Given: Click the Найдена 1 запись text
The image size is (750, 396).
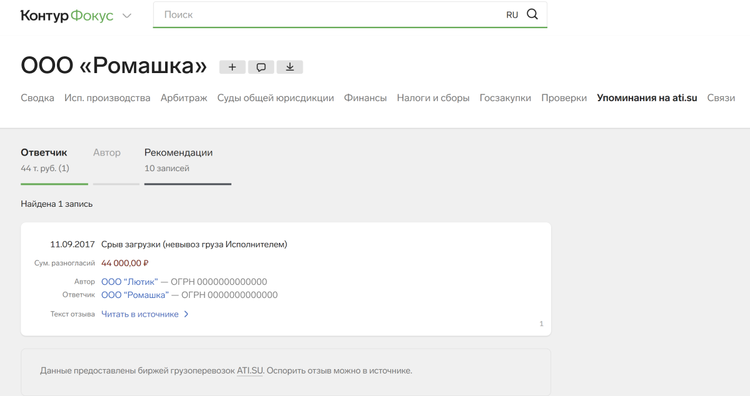Looking at the screenshot, I should click(x=56, y=204).
